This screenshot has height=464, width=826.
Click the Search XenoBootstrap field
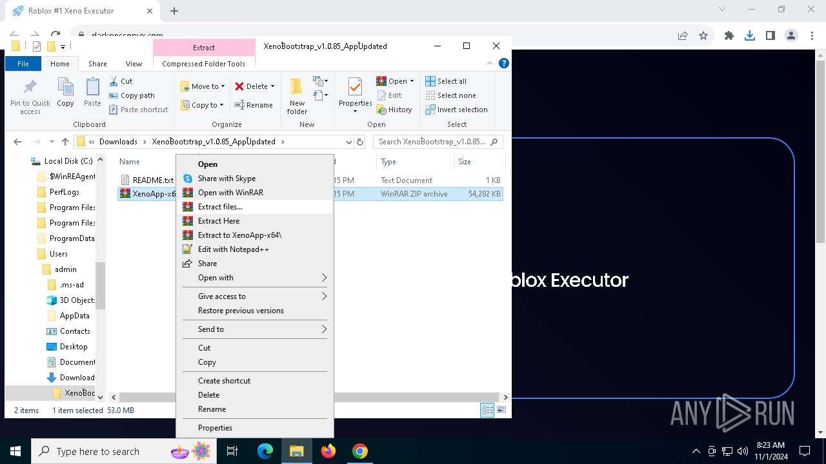(x=438, y=142)
